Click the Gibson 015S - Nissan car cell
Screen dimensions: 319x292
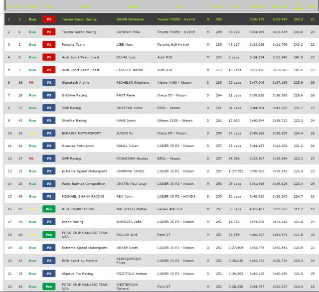[175, 121]
